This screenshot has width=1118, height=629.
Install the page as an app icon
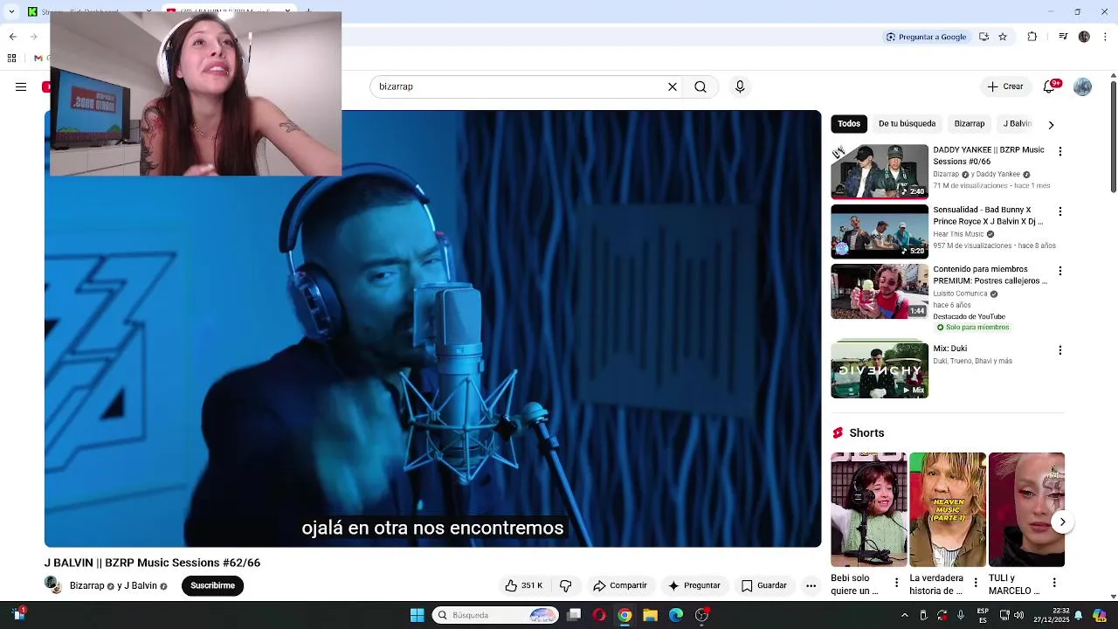[x=983, y=37]
